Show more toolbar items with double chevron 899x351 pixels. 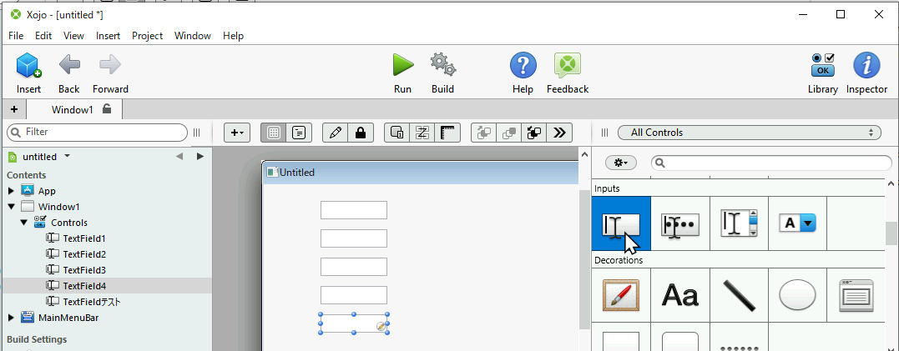pos(559,133)
